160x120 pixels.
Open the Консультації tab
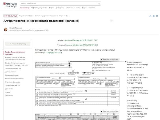click(x=25, y=8)
